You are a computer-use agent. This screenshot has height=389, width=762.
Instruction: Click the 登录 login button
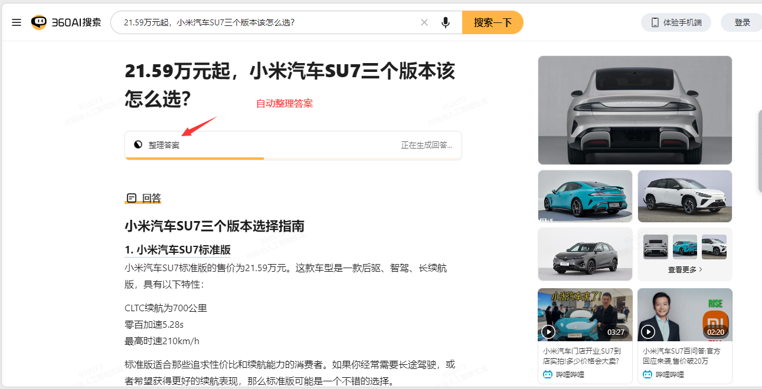coord(742,22)
